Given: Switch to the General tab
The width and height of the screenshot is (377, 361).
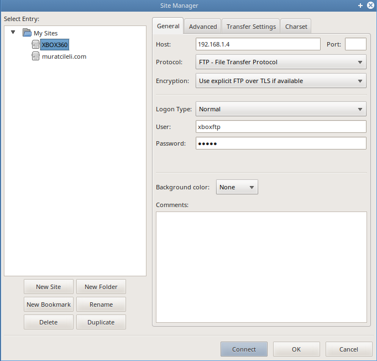Looking at the screenshot, I should 168,26.
